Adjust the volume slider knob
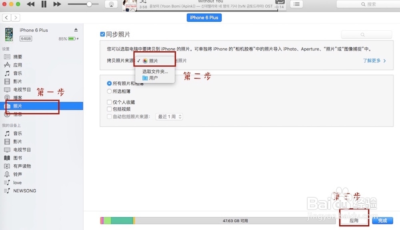This screenshot has width=400, height=230. pyautogui.click(x=89, y=4)
